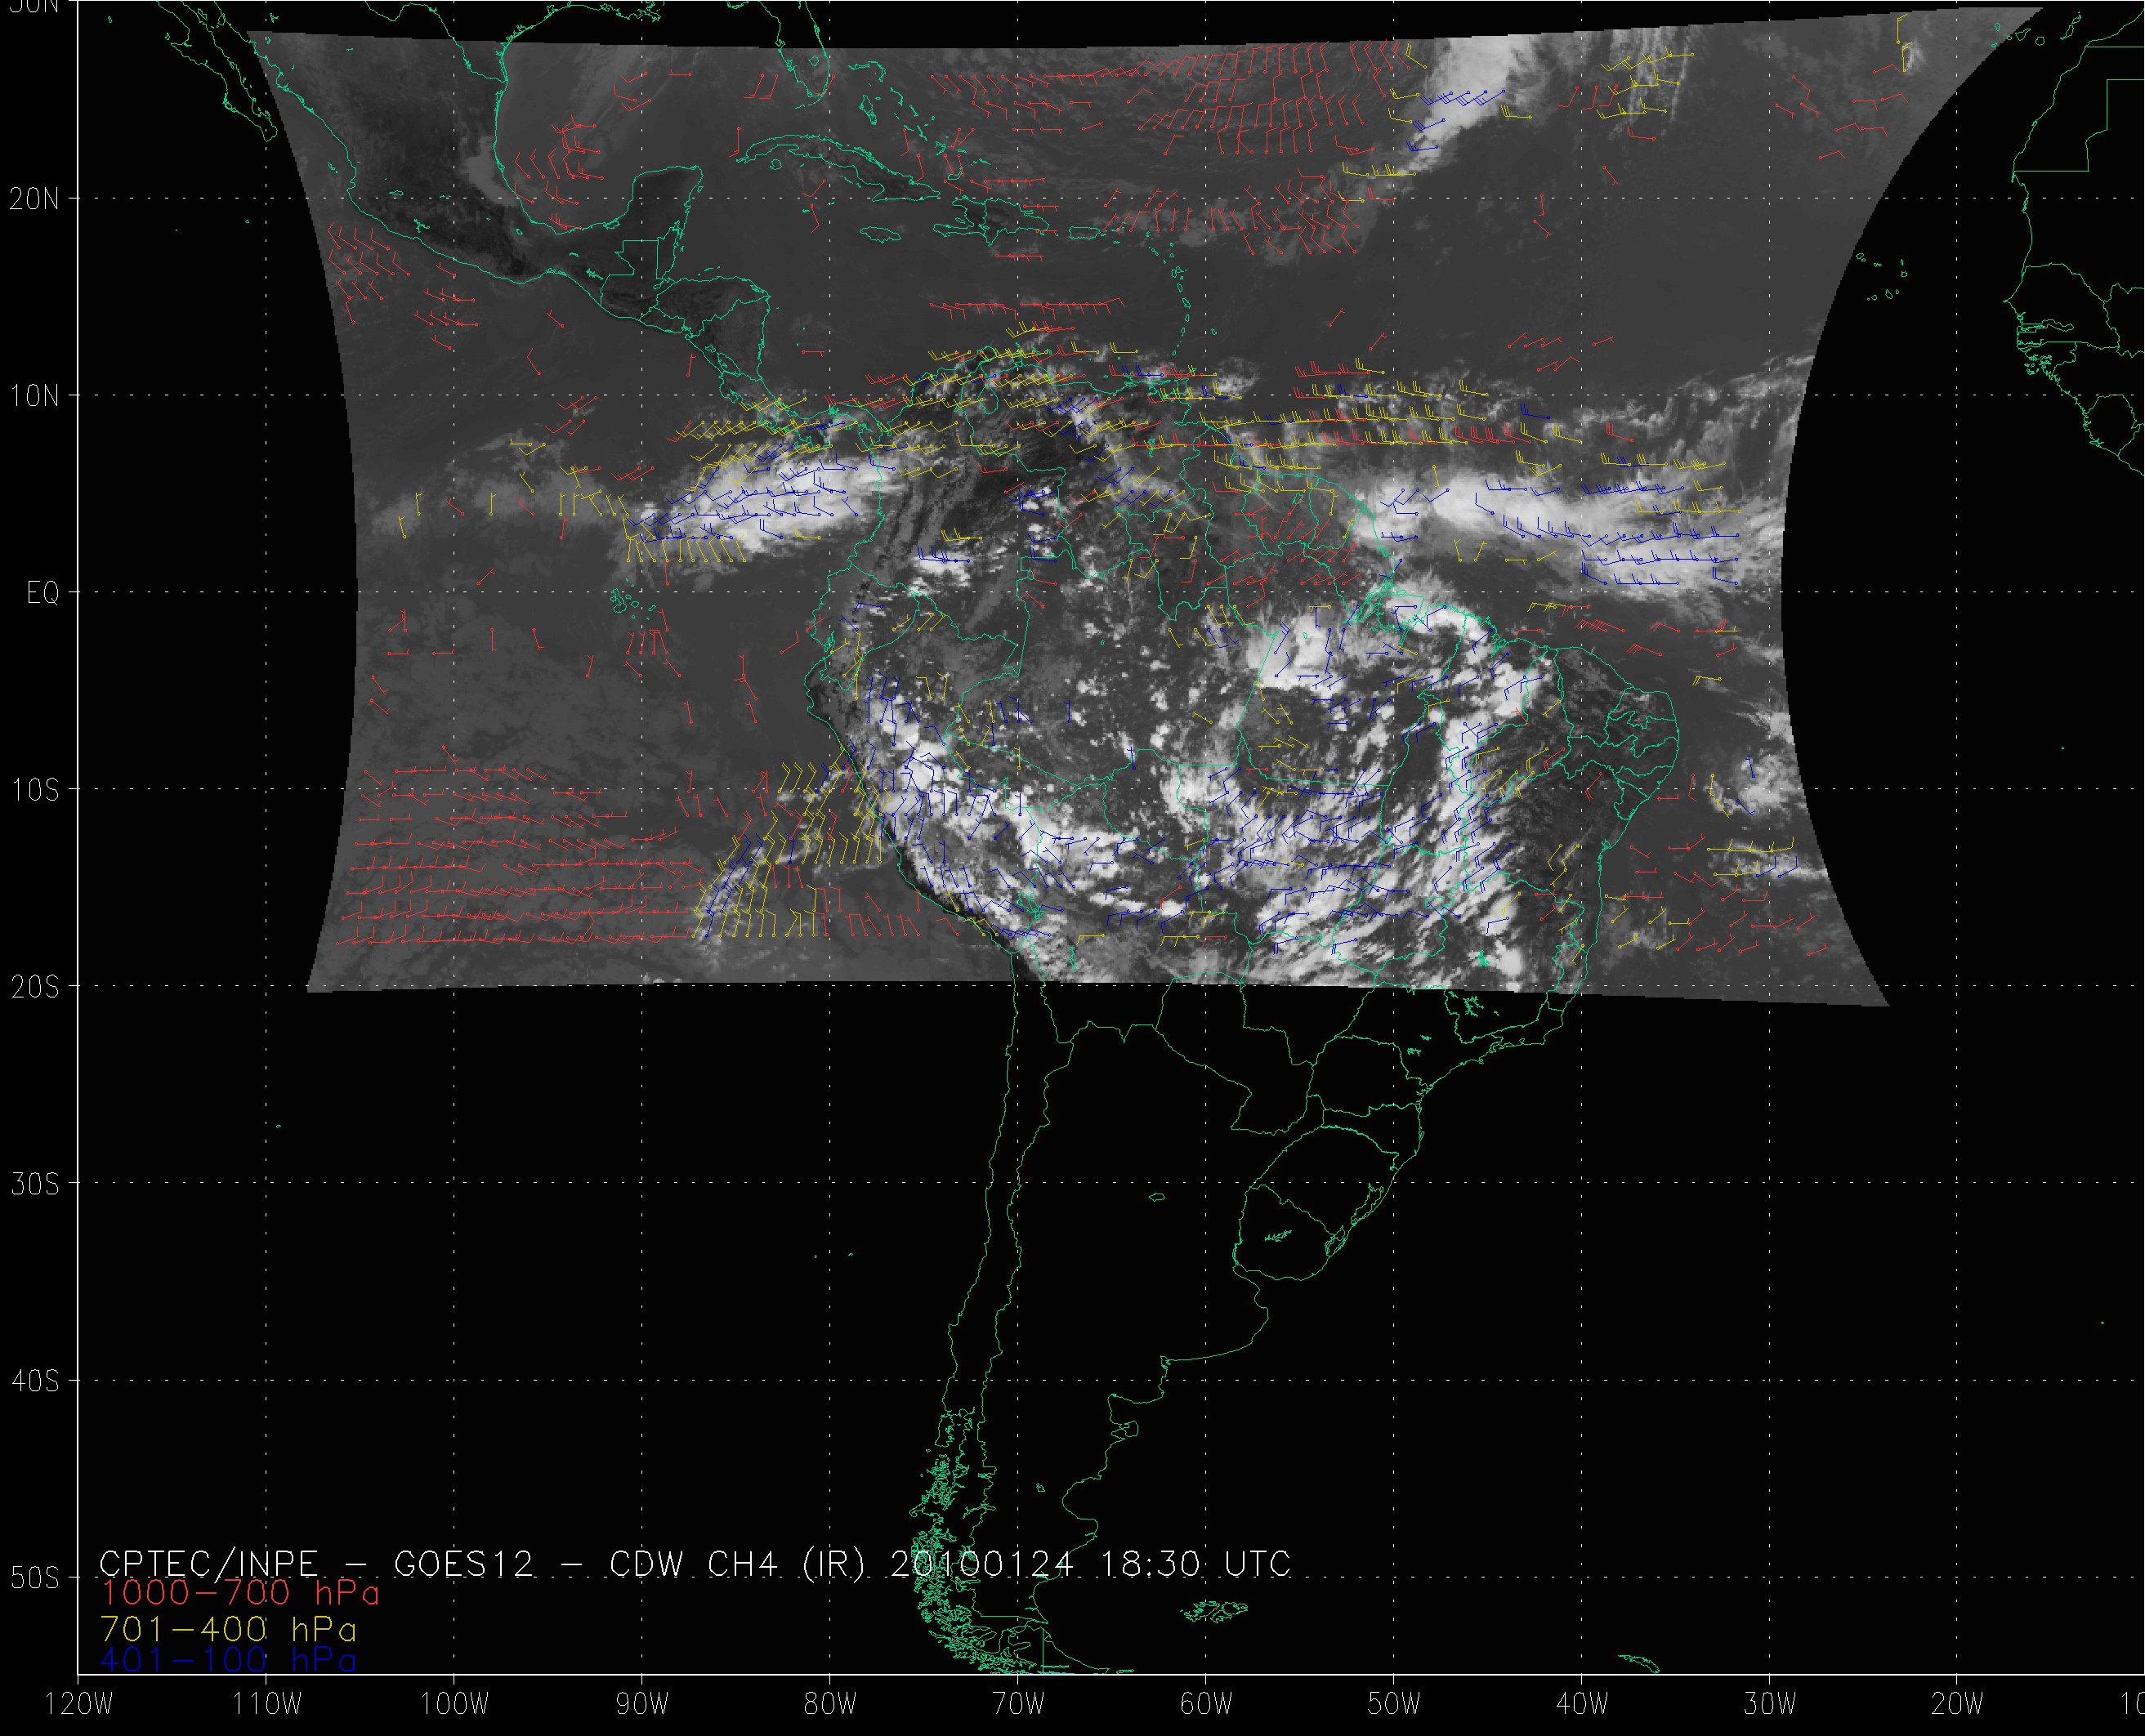2145x1736 pixels.
Task: Click the 50S latitude axis label
Action: tap(34, 1579)
